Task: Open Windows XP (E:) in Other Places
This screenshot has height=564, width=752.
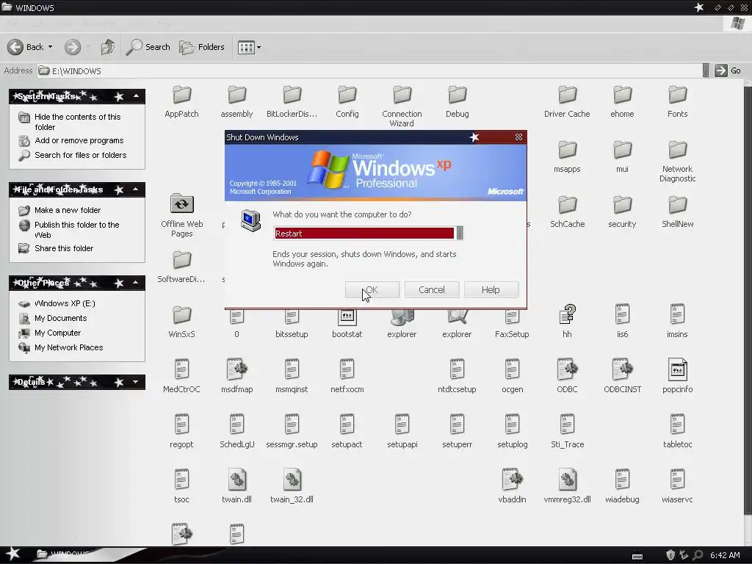Action: tap(65, 303)
